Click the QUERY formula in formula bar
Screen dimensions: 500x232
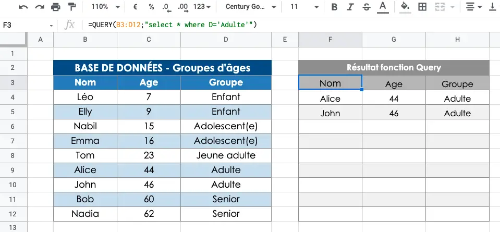point(173,25)
